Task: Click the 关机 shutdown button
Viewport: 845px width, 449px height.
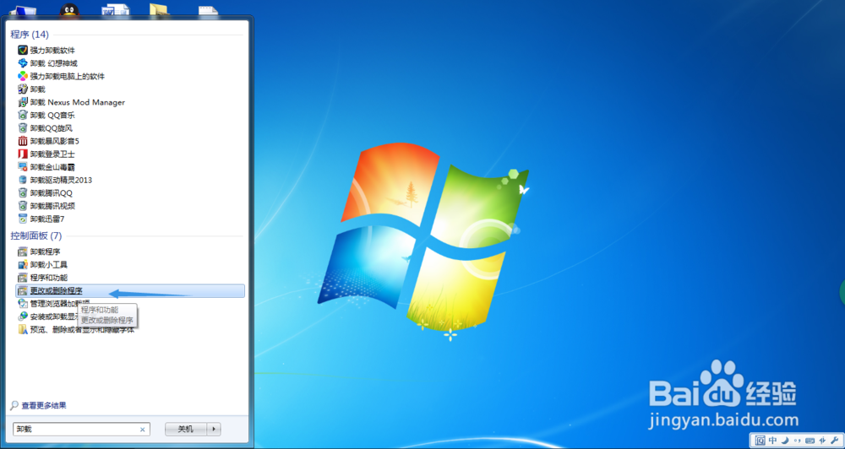Action: tap(185, 429)
